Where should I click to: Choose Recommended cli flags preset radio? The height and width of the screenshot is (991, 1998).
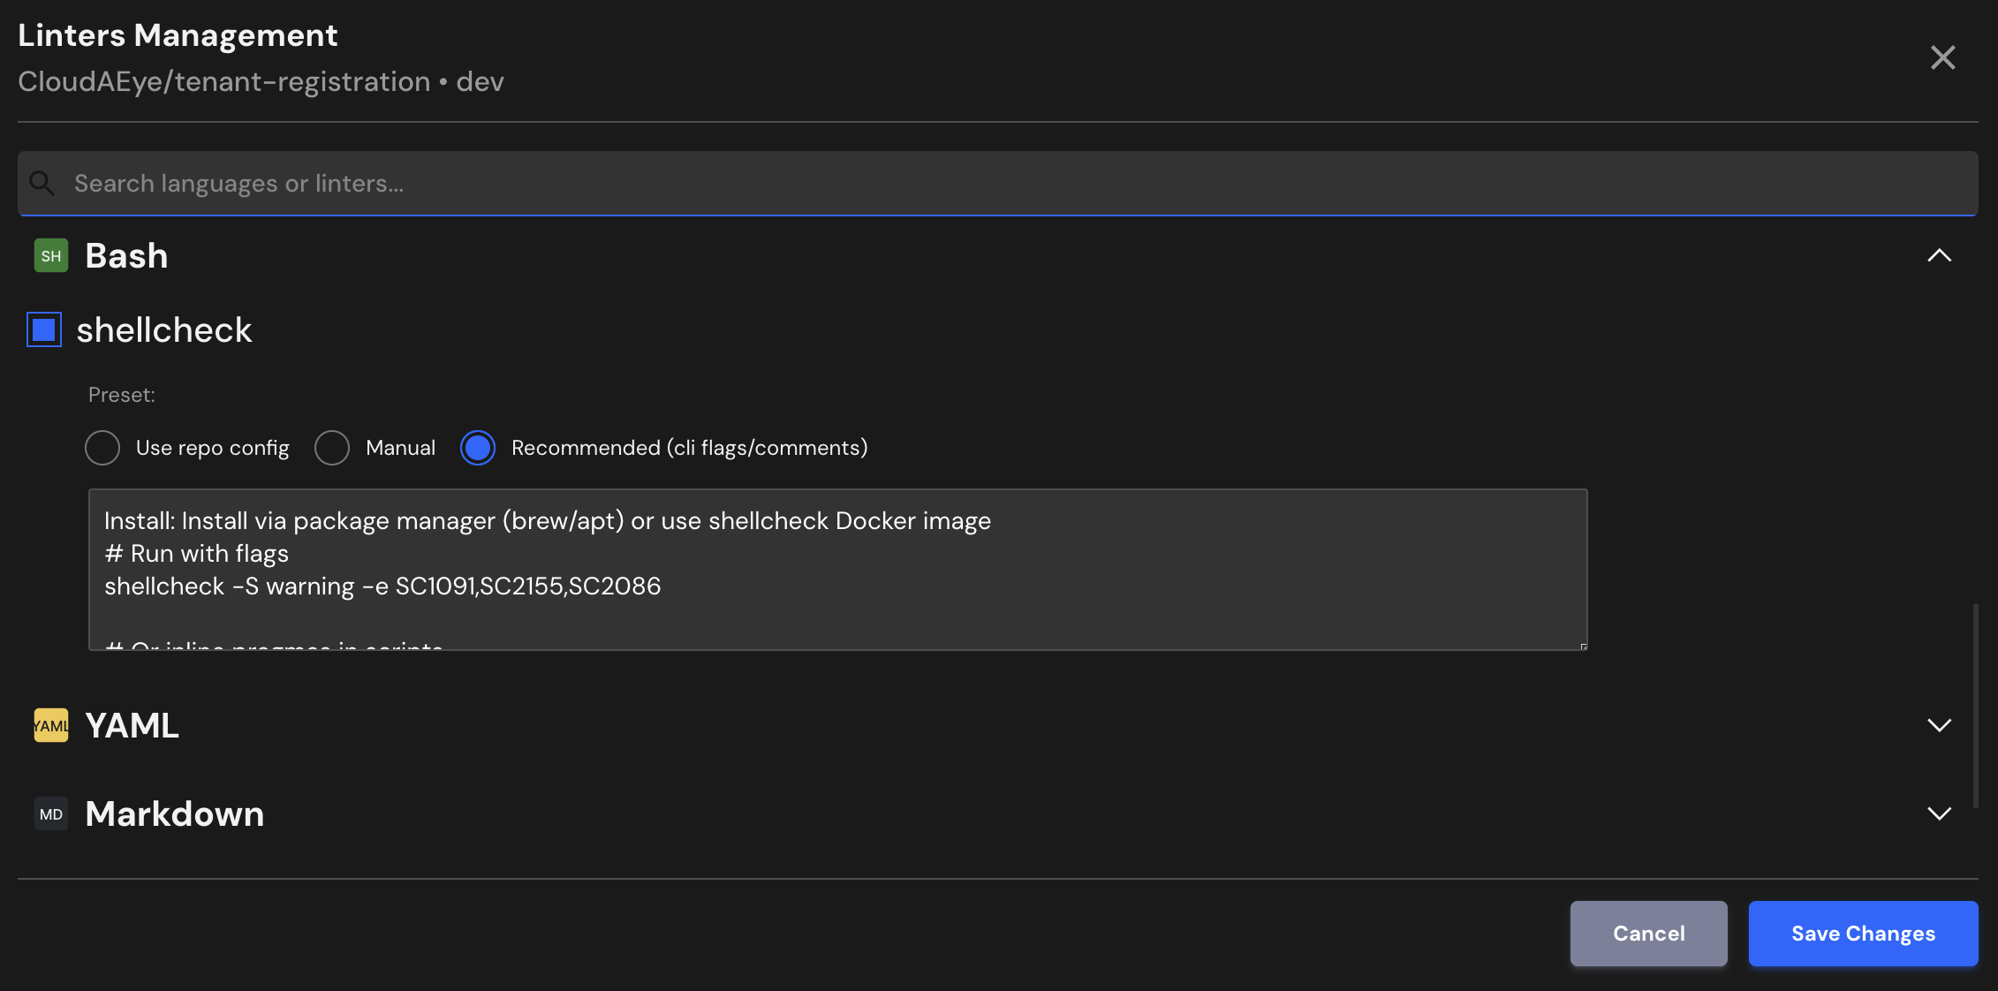(478, 448)
